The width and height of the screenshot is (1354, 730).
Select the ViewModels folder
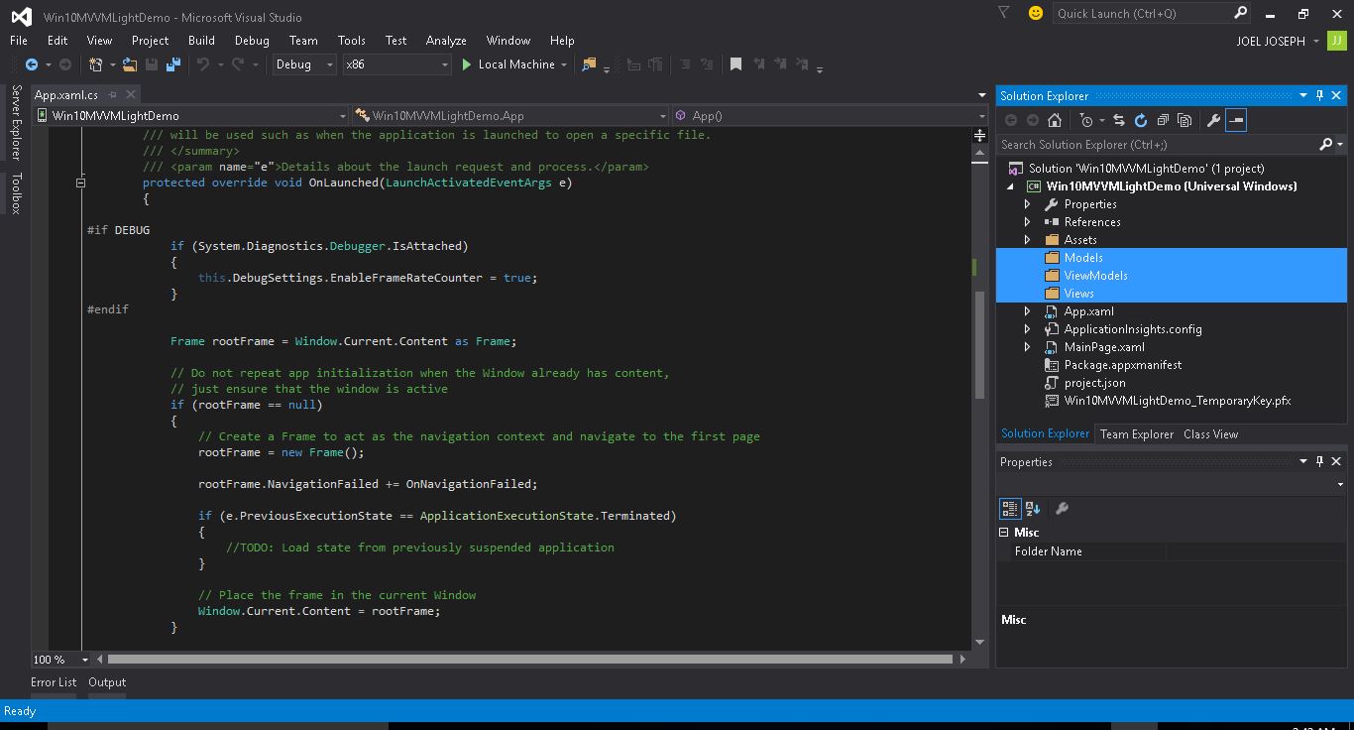1095,276
